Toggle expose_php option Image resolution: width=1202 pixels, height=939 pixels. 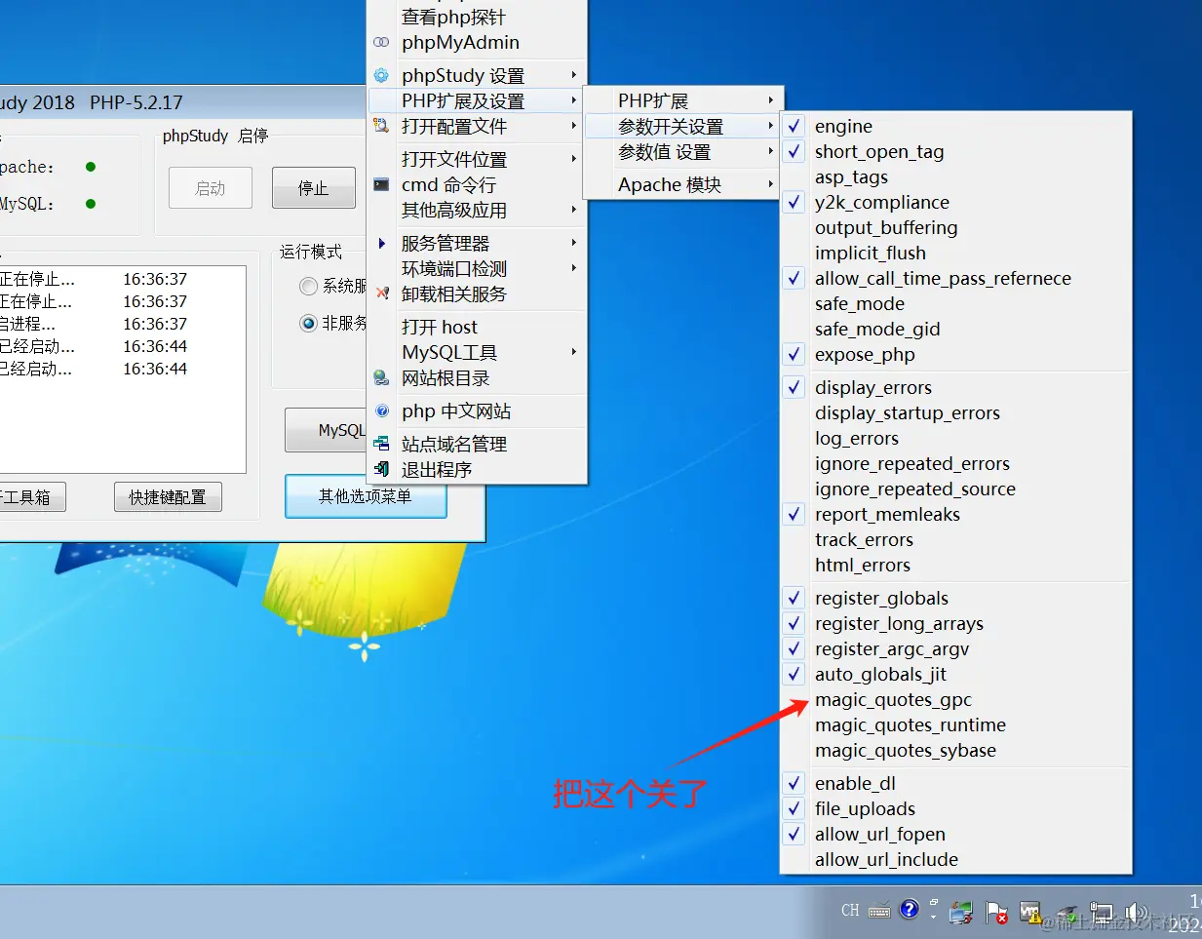[956, 354]
